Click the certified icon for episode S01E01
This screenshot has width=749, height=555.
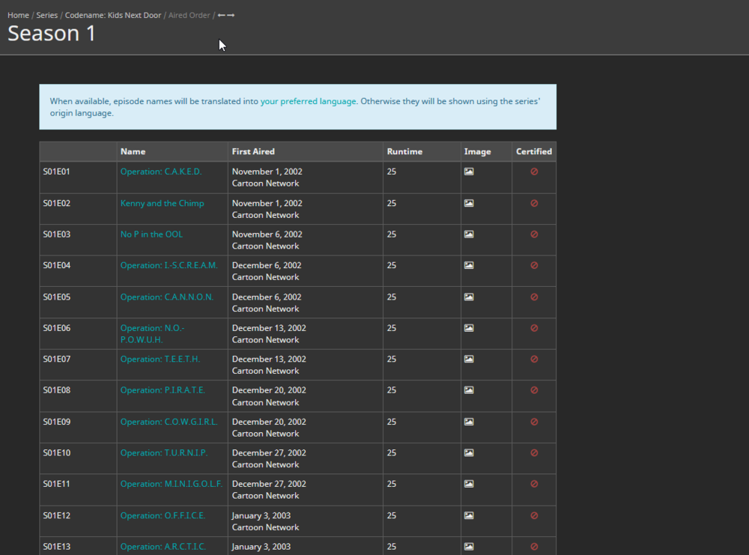point(533,172)
